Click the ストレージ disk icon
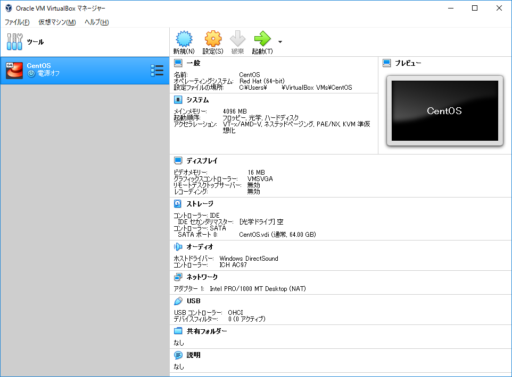Screen dimensions: 512x377 [x=177, y=203]
